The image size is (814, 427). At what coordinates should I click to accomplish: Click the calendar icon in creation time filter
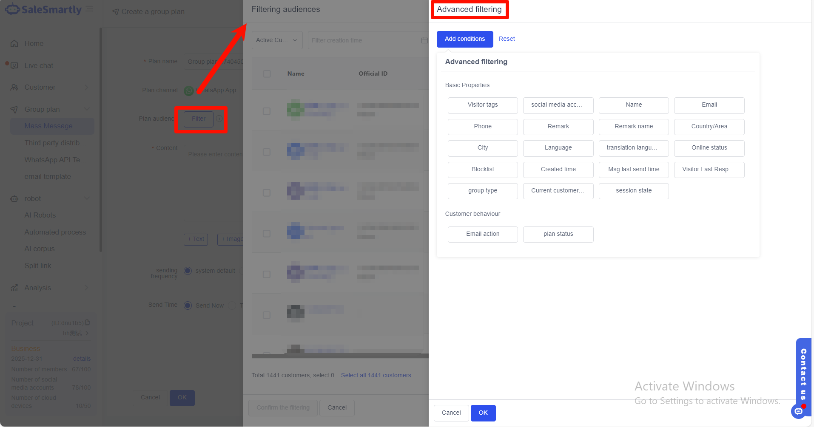424,40
